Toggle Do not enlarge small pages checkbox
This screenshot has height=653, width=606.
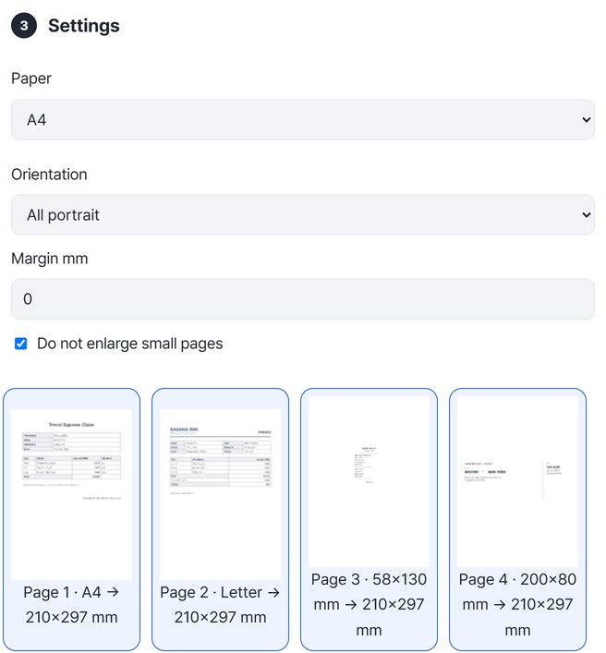pos(20,344)
